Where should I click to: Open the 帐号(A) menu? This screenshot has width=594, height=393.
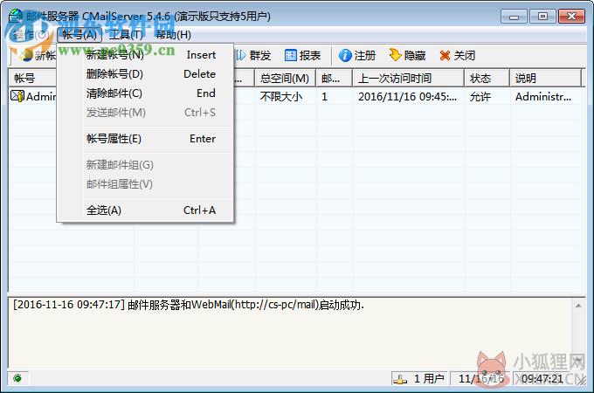click(x=79, y=35)
